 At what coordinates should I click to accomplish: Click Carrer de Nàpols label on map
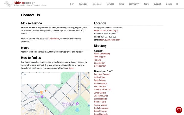coord(67,96)
